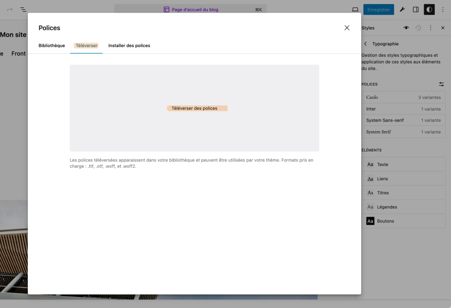Open the revisions history clock icon

point(418,28)
